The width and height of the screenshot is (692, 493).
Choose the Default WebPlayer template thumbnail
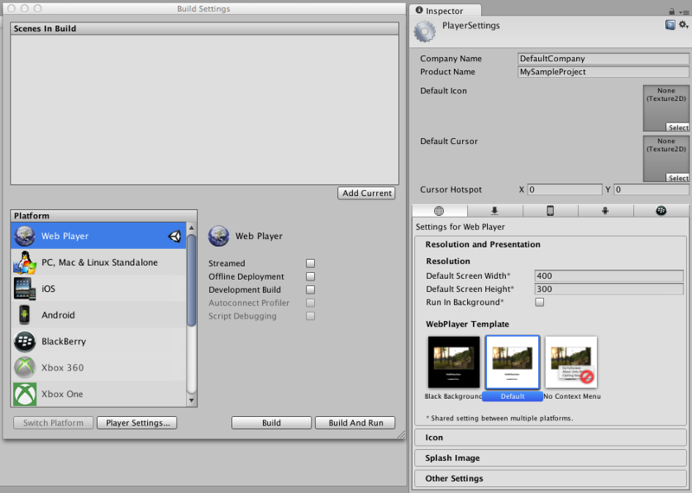[x=512, y=362]
